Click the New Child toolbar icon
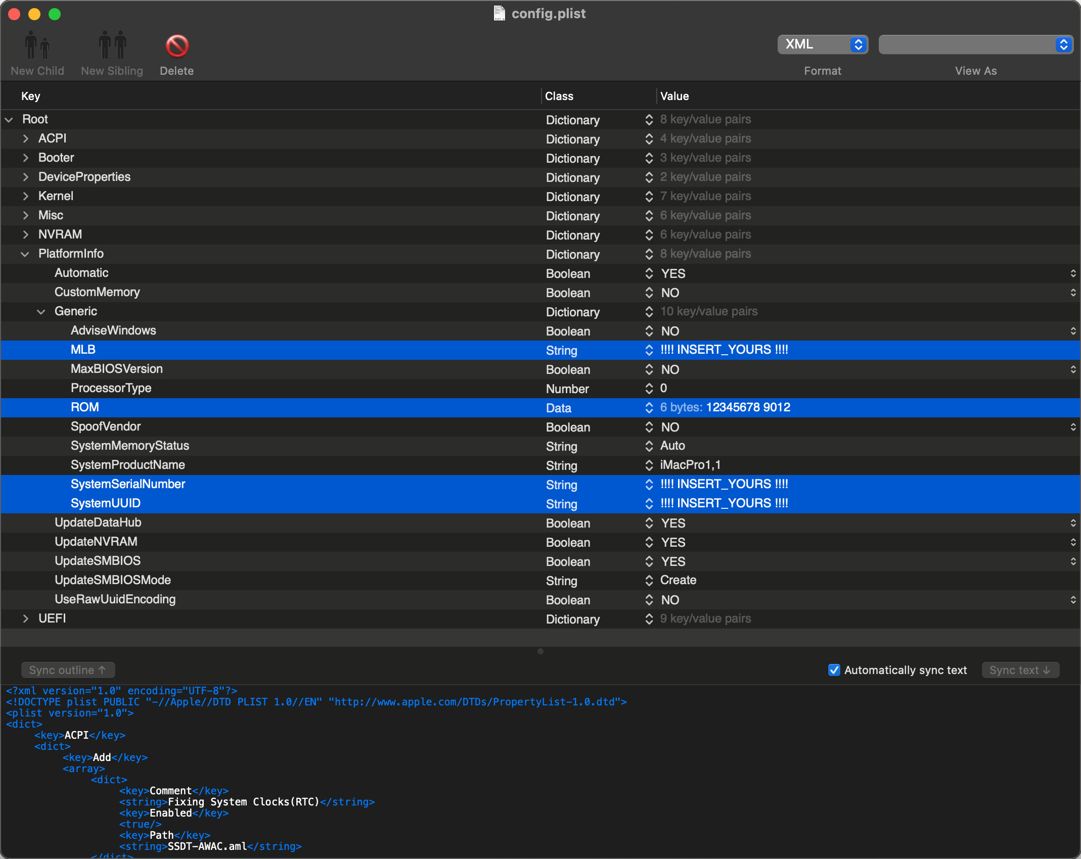The image size is (1081, 859). 37,45
